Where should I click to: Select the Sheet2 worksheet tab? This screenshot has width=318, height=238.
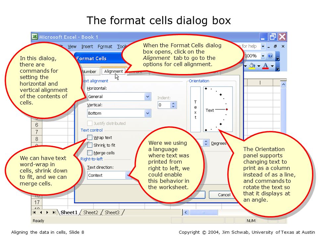click(x=90, y=212)
